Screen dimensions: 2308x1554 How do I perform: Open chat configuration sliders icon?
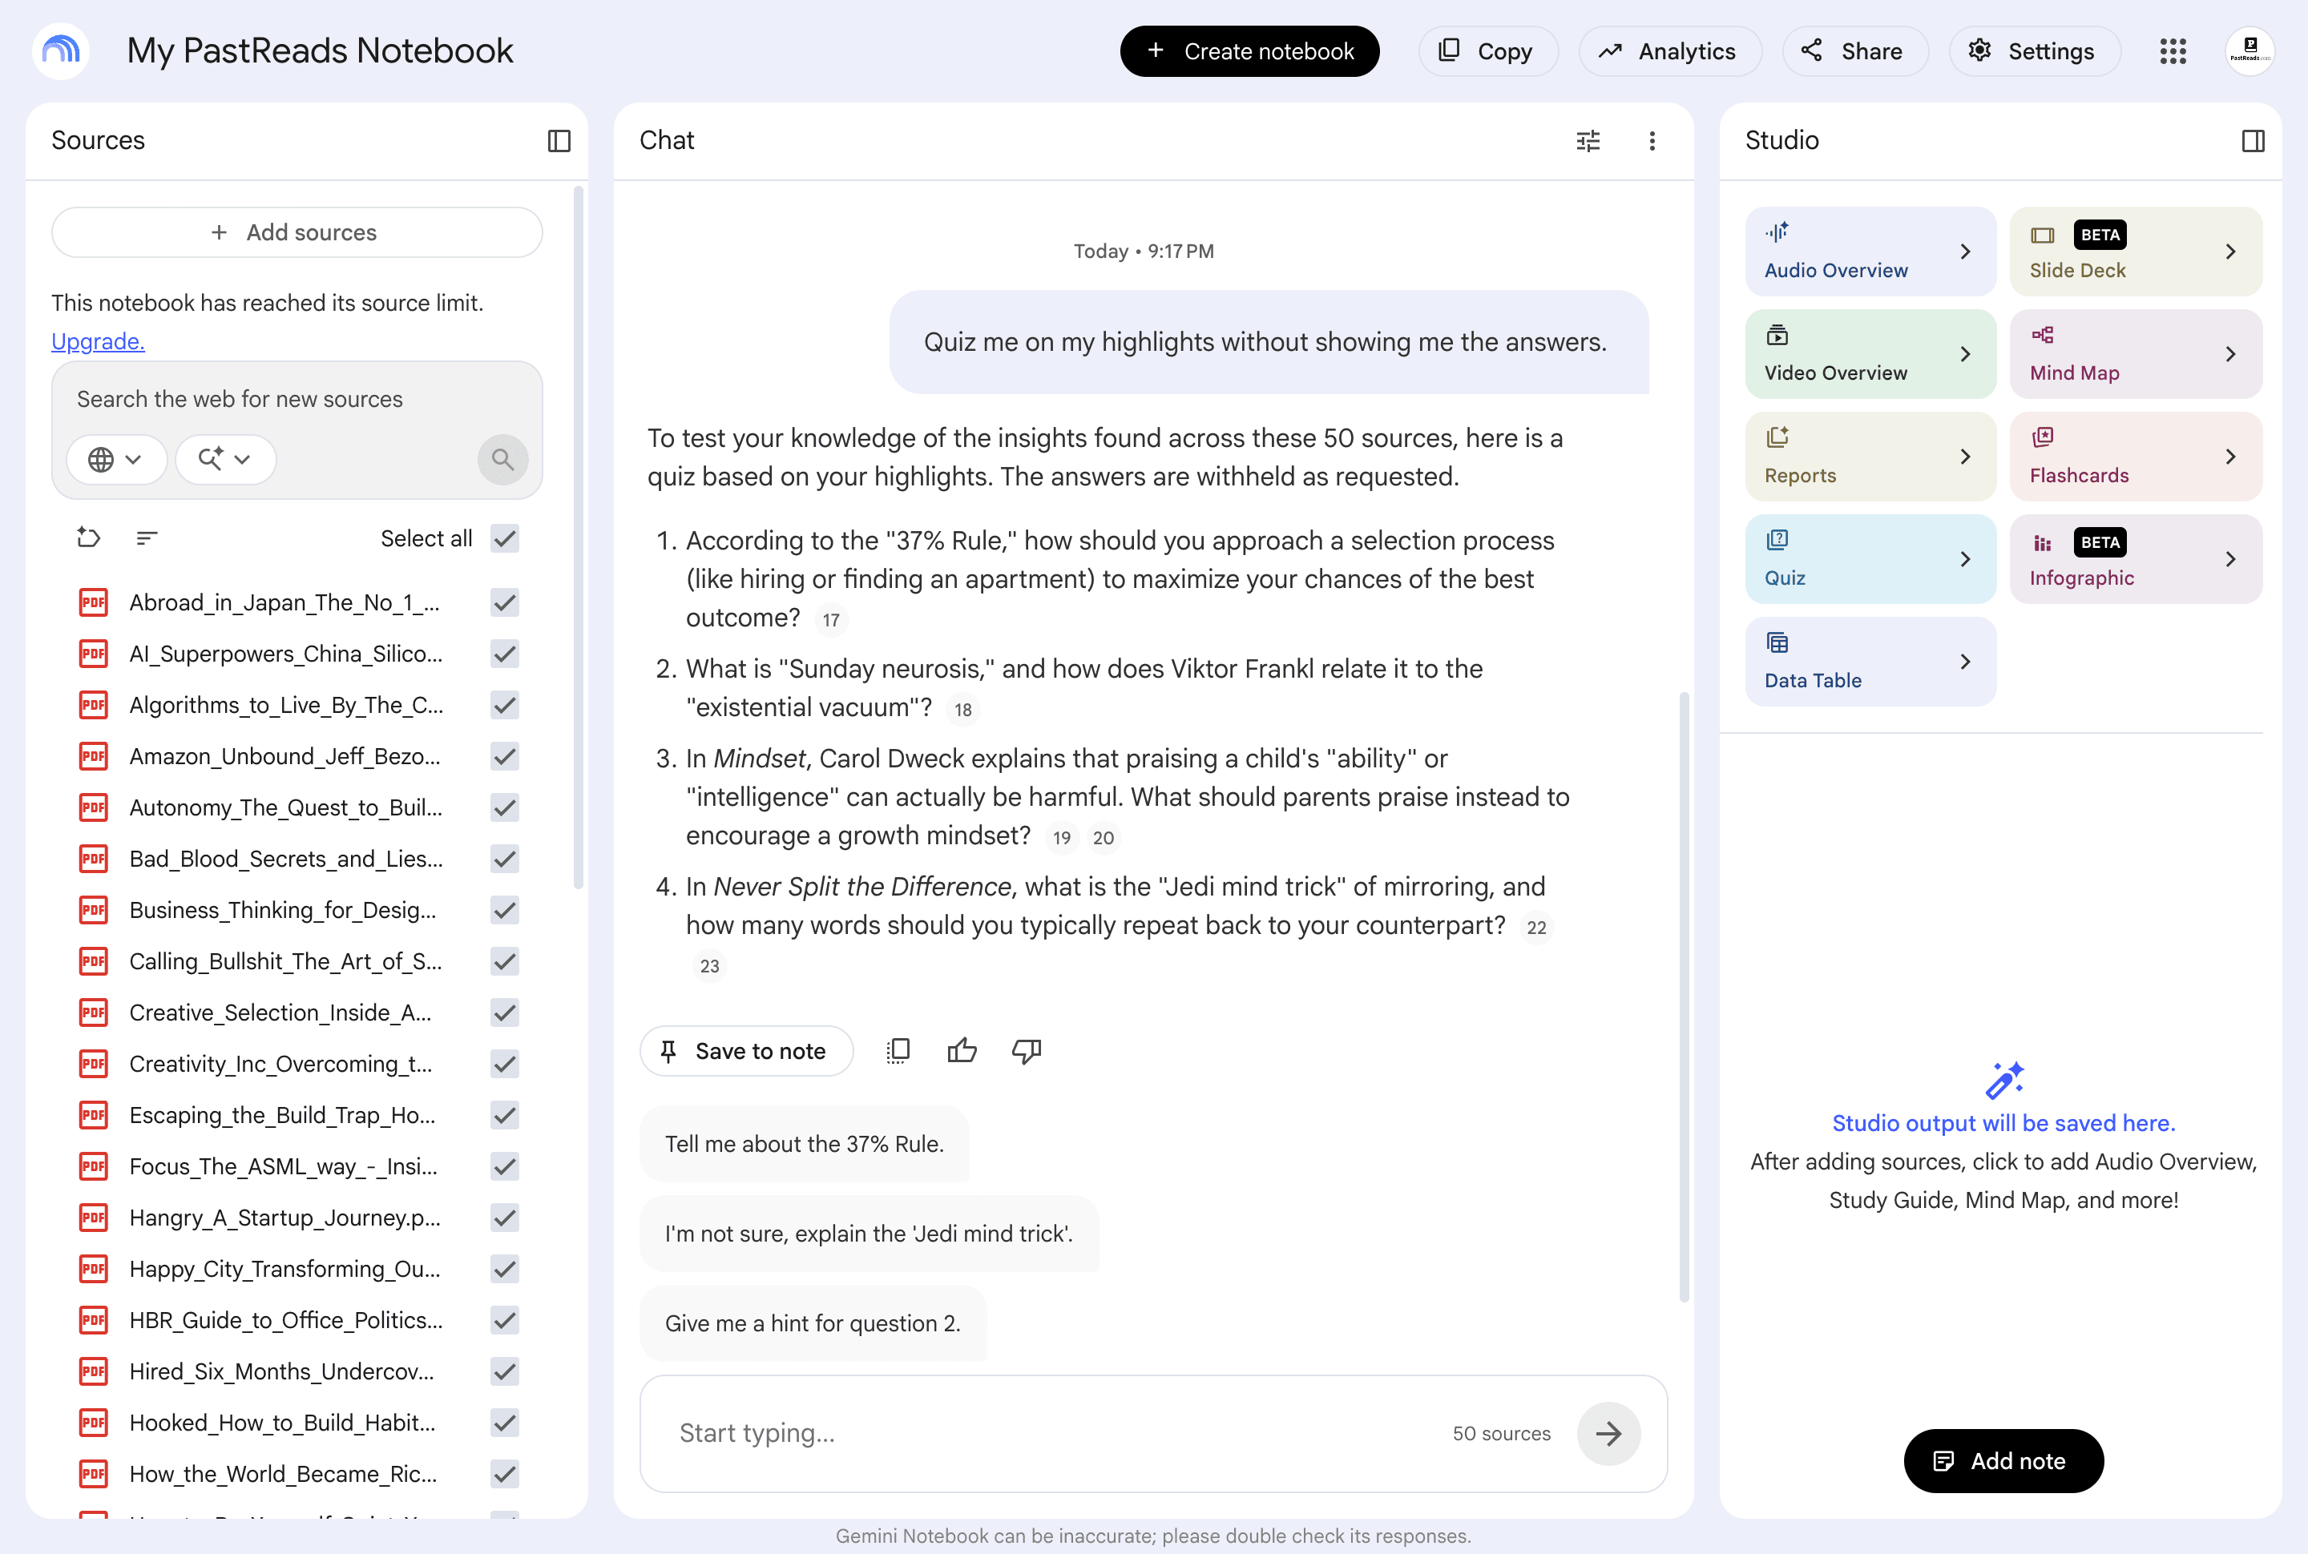[1588, 141]
